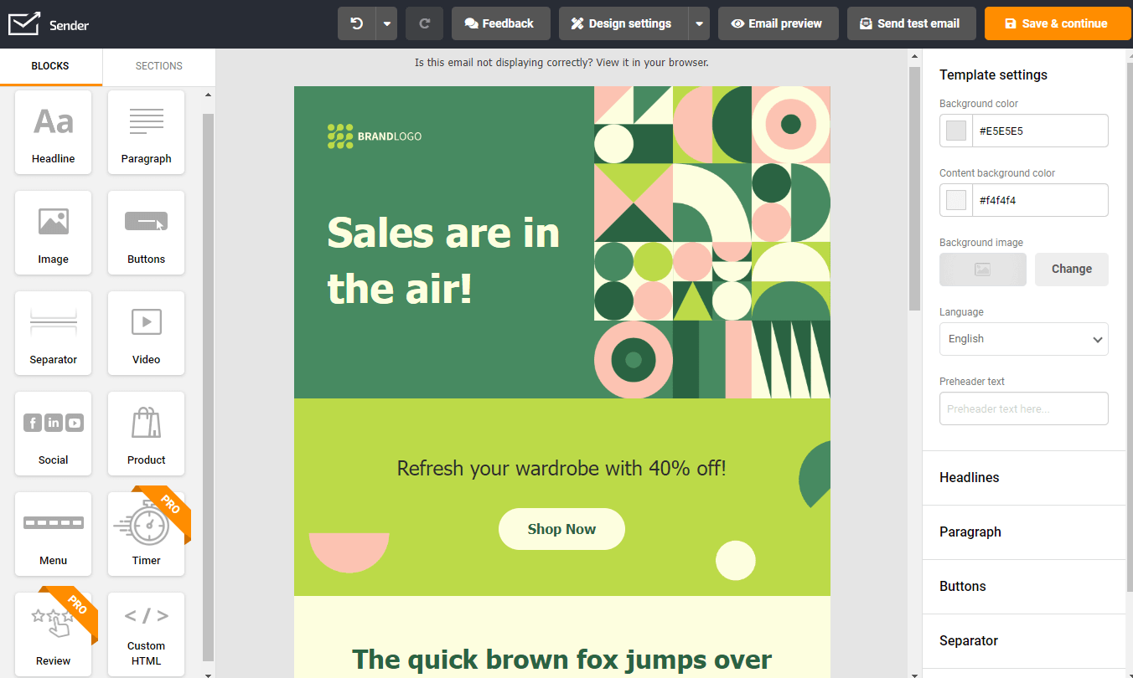Image resolution: width=1133 pixels, height=678 pixels.
Task: Click the Preheader text input
Action: point(1024,408)
